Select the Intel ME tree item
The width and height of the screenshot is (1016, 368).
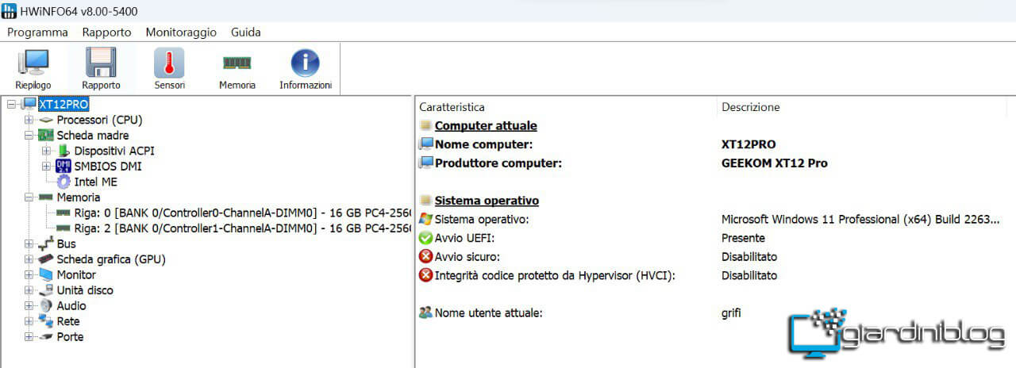95,182
